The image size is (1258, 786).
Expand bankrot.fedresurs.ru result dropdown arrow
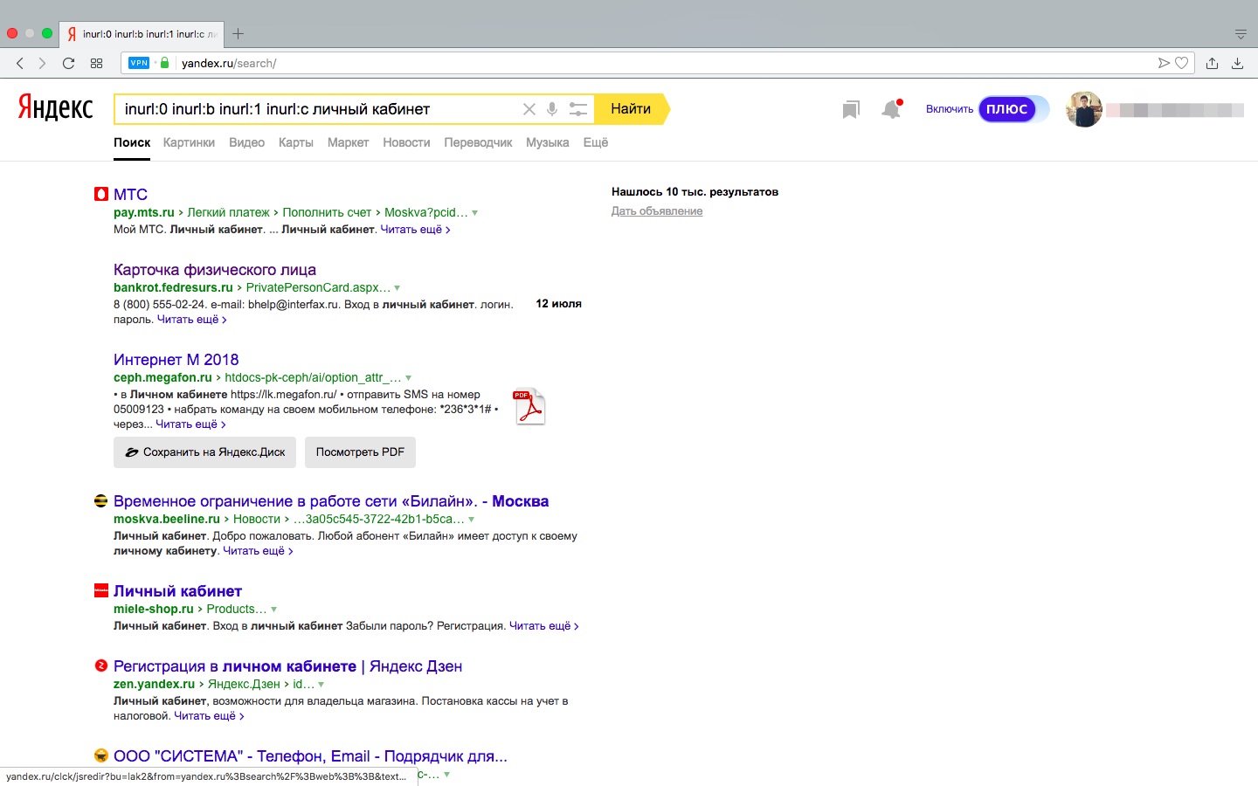(x=397, y=288)
